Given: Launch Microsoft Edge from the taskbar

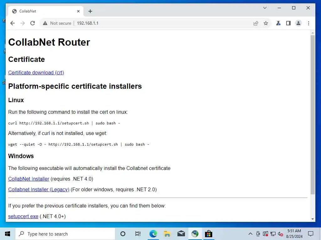Looking at the screenshot, I should click(153, 234).
